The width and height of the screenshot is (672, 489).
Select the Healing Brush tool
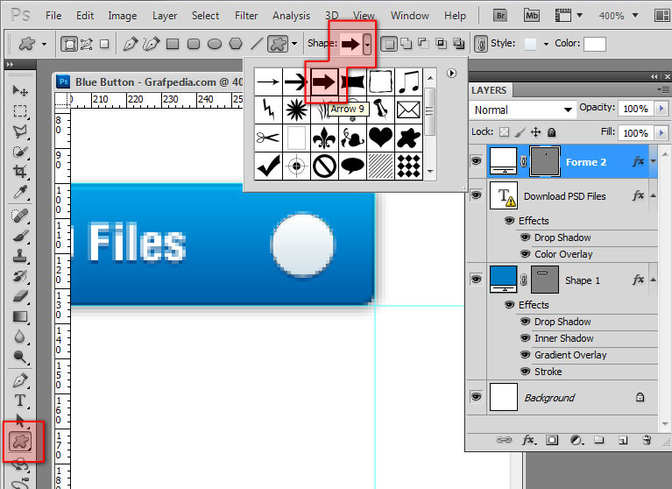20,216
